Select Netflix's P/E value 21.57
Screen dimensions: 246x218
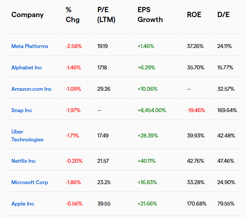tap(103, 161)
